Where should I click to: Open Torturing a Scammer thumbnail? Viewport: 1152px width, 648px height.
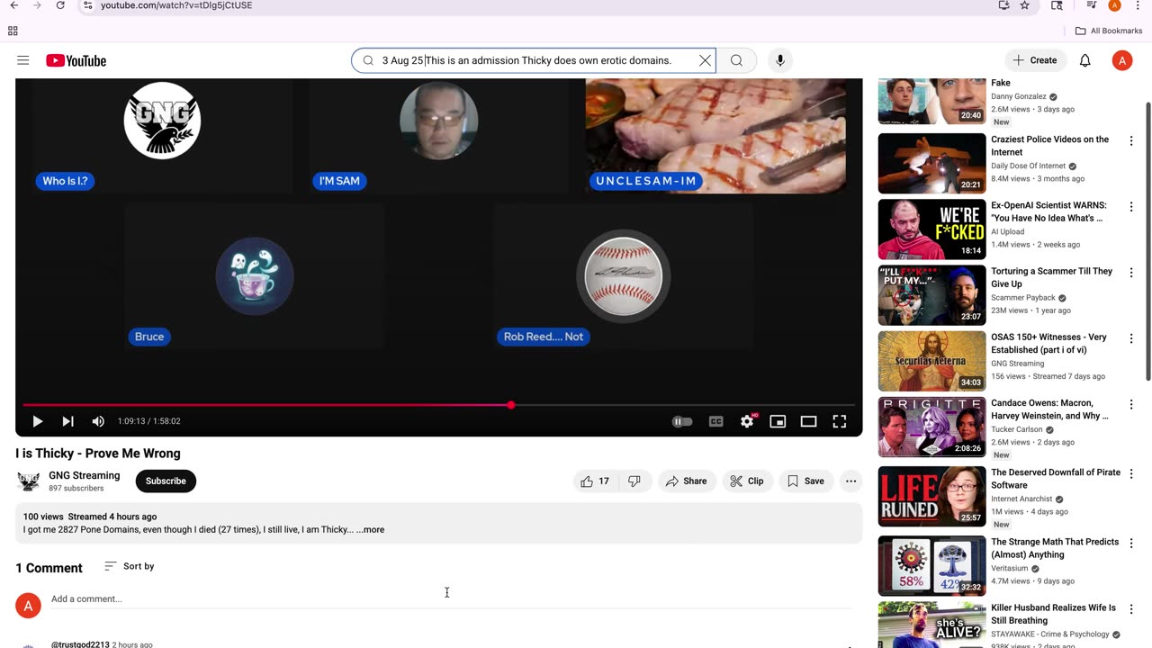pyautogui.click(x=931, y=294)
